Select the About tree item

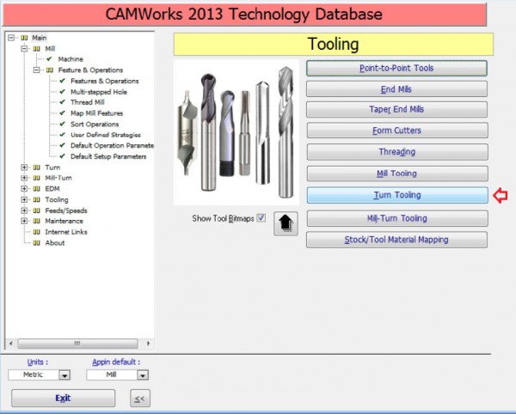tap(55, 243)
